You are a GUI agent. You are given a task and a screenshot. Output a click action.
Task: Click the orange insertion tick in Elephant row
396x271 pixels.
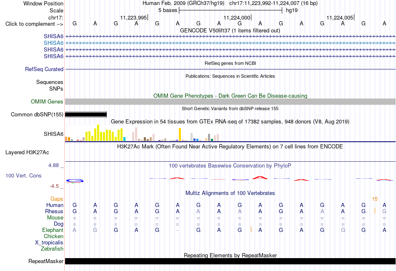point(251,230)
